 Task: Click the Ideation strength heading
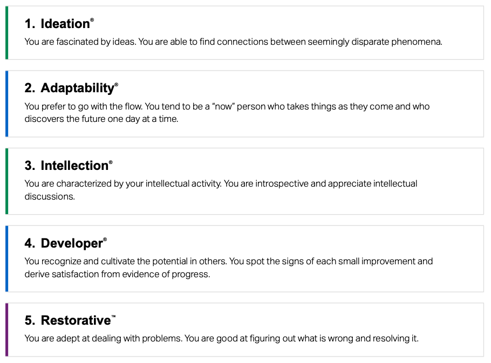(59, 24)
